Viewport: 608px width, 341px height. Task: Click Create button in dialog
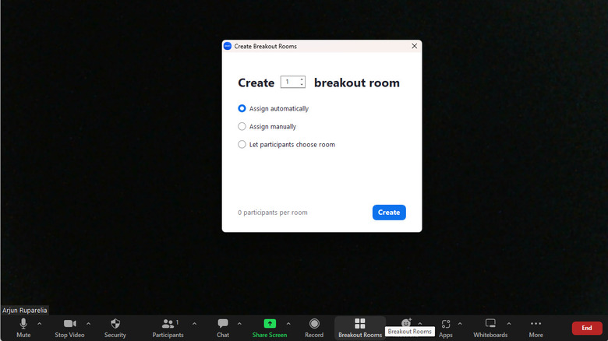(389, 213)
